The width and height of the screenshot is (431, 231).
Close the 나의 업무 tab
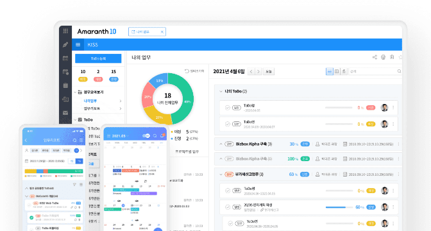pyautogui.click(x=162, y=32)
